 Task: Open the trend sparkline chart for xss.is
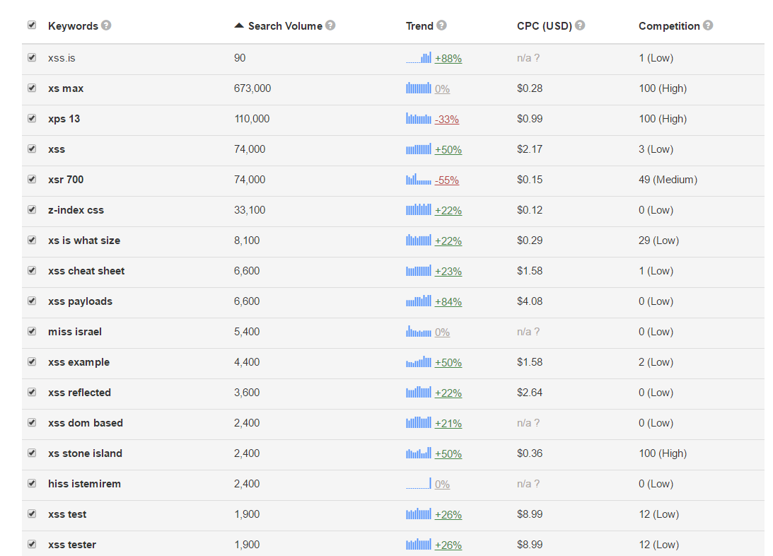pos(419,58)
